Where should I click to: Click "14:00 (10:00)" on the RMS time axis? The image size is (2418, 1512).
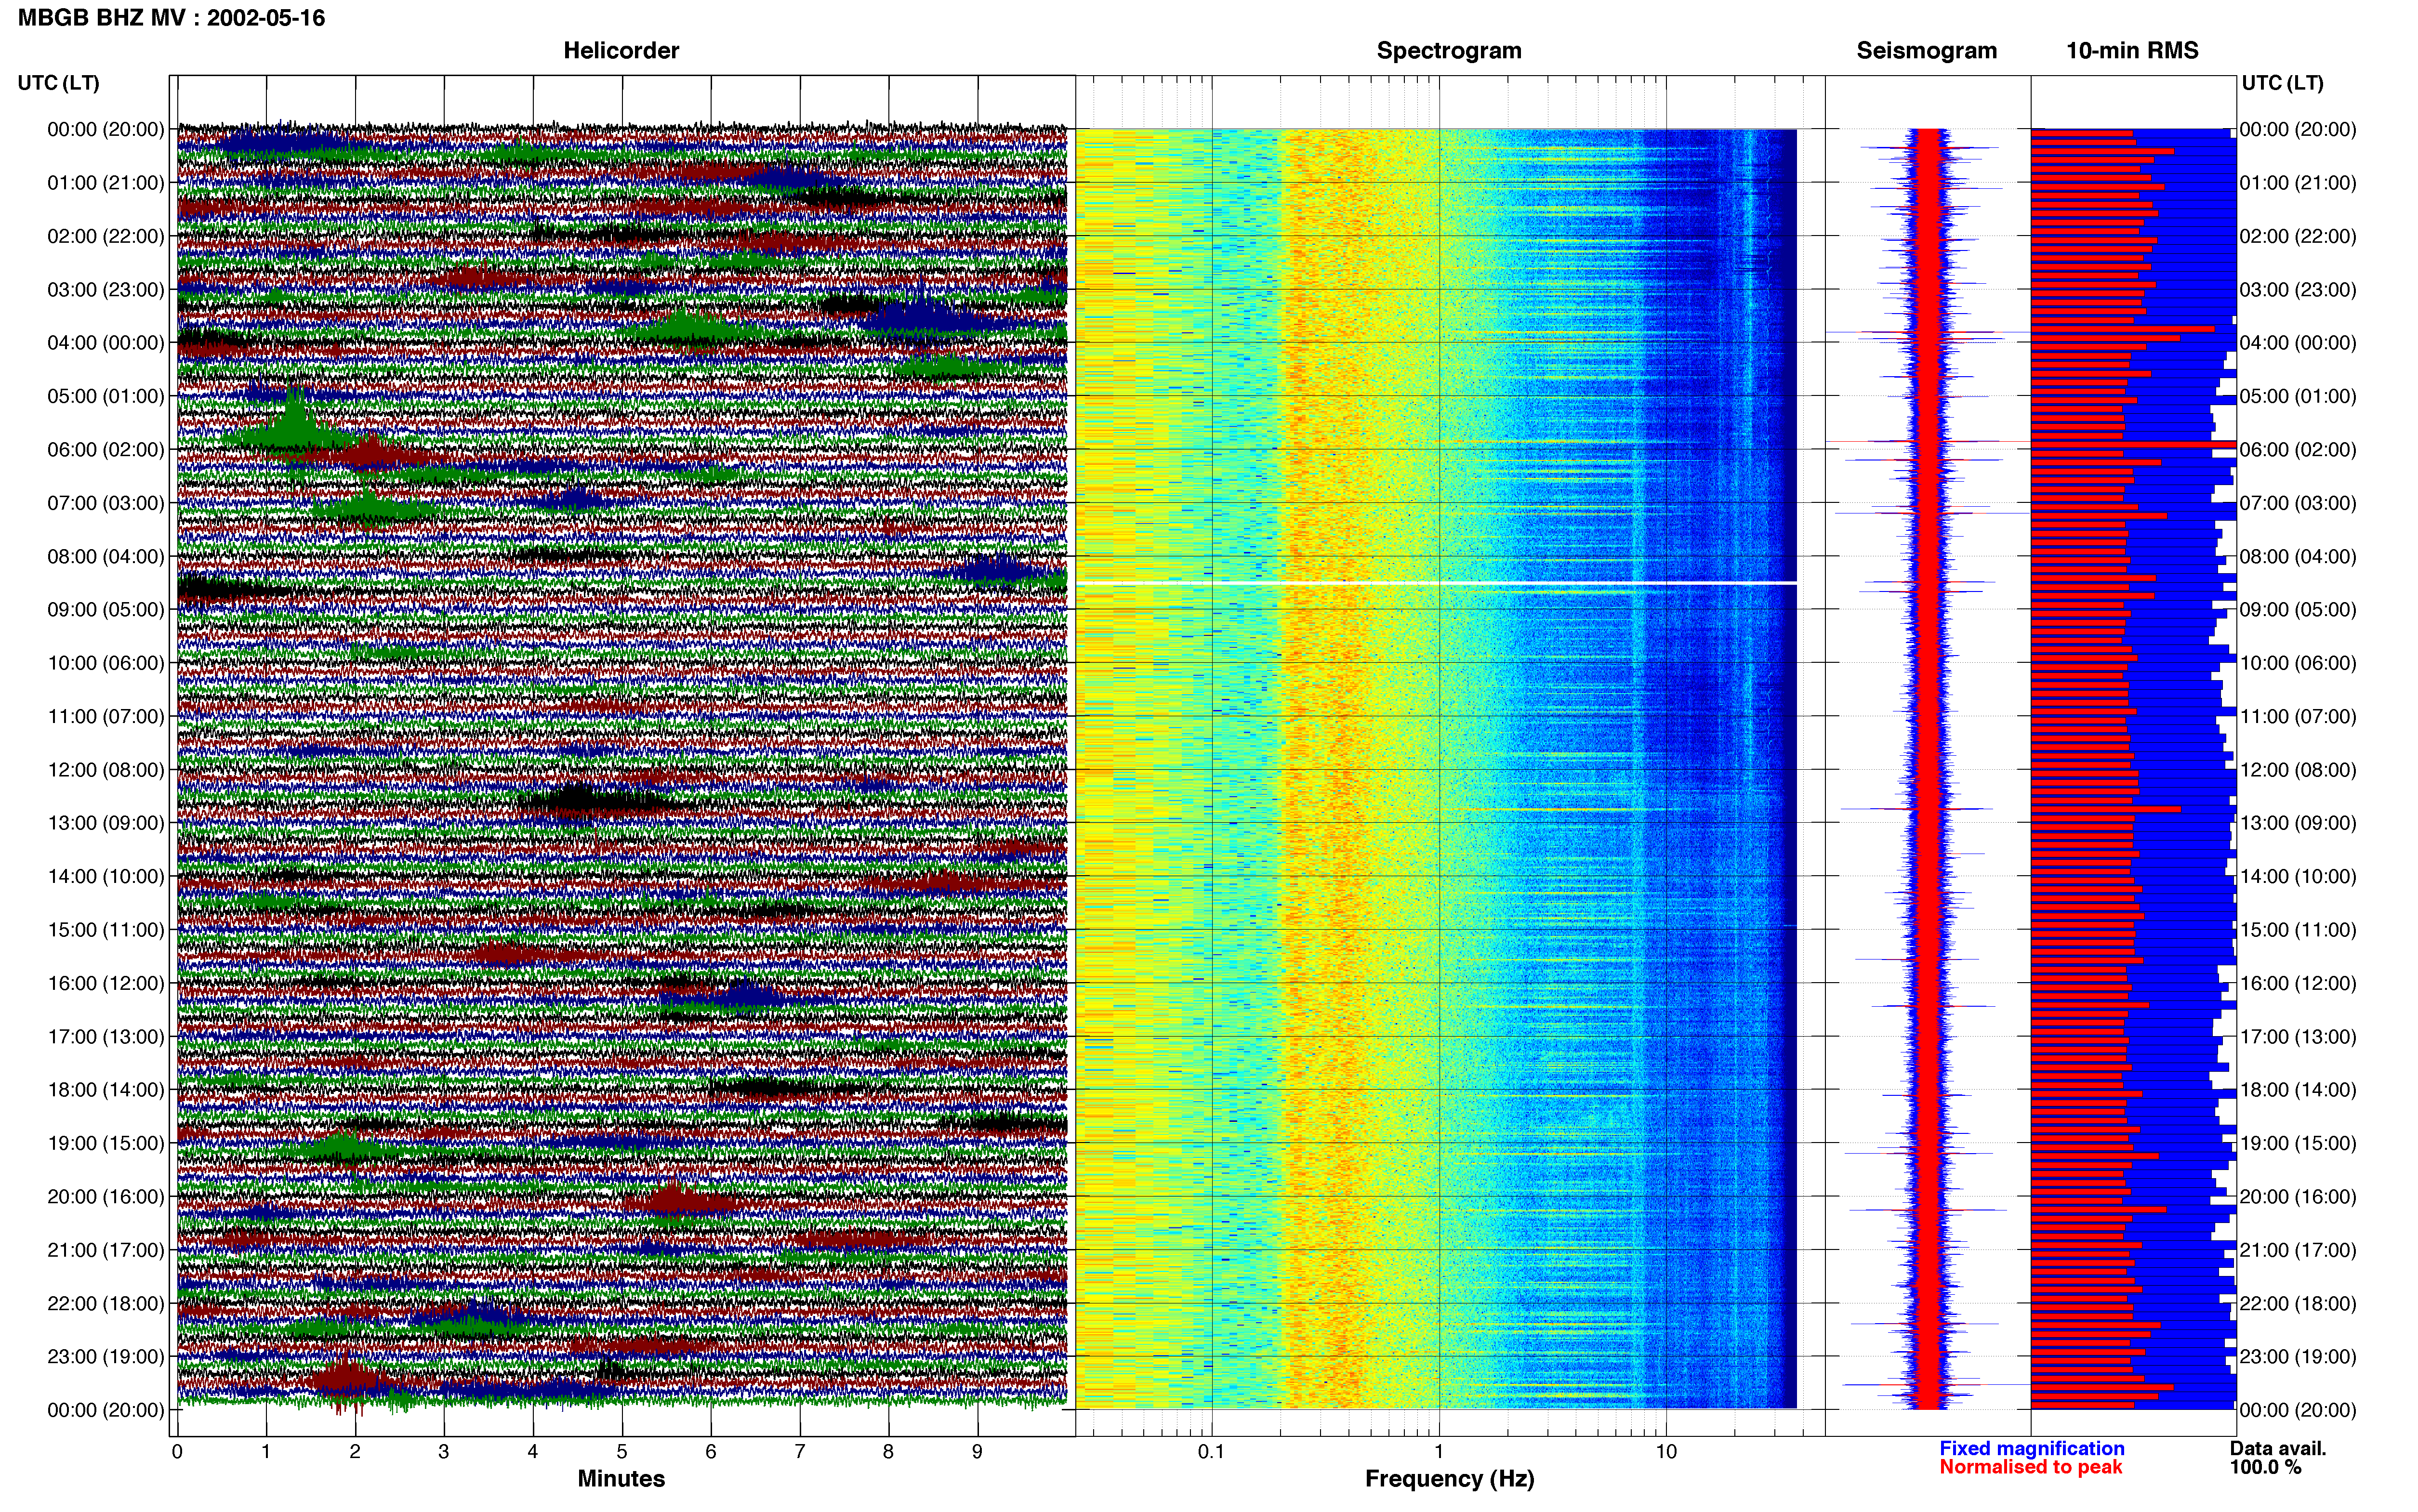(x=2298, y=876)
